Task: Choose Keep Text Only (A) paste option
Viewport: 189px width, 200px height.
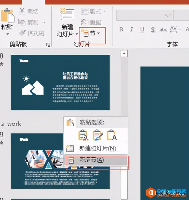Action: 112,135
